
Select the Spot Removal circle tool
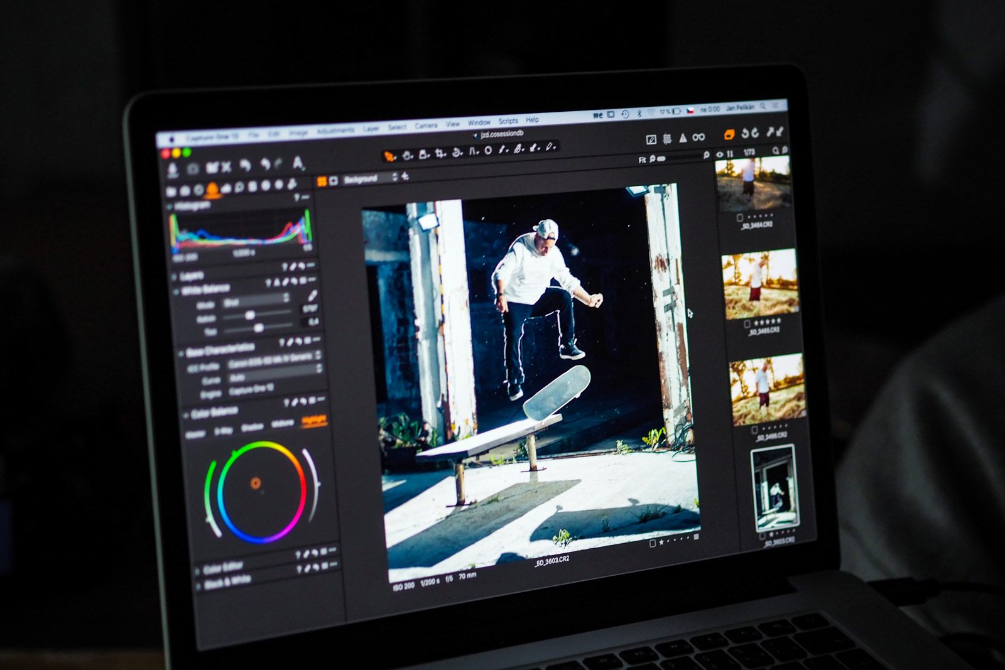click(x=488, y=150)
